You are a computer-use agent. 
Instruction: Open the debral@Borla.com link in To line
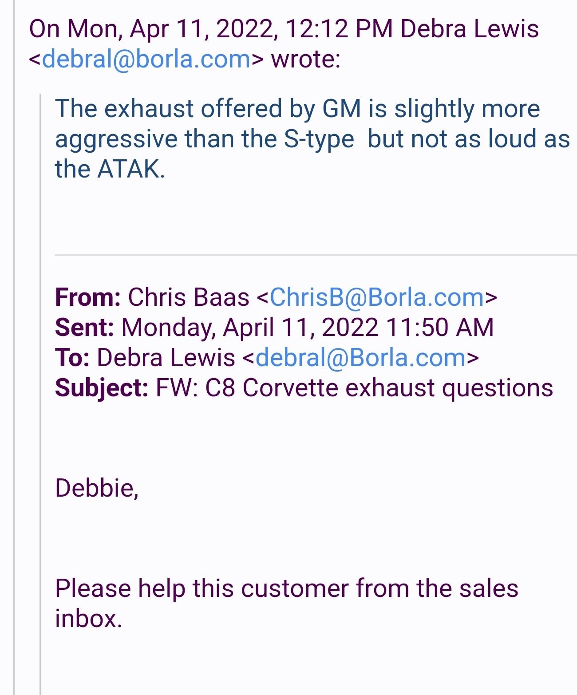tap(361, 358)
